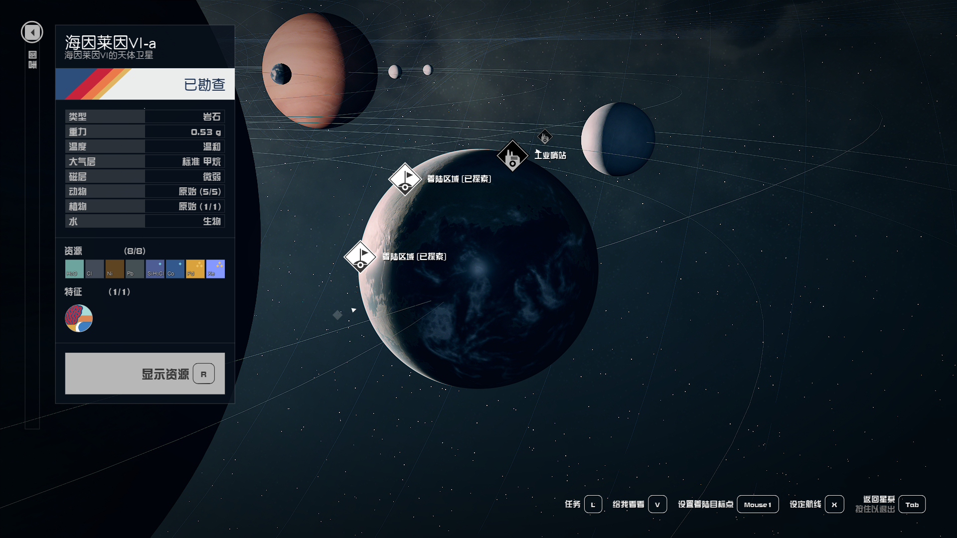Click the 显示资源 show resources button
Image resolution: width=957 pixels, height=538 pixels.
(145, 374)
